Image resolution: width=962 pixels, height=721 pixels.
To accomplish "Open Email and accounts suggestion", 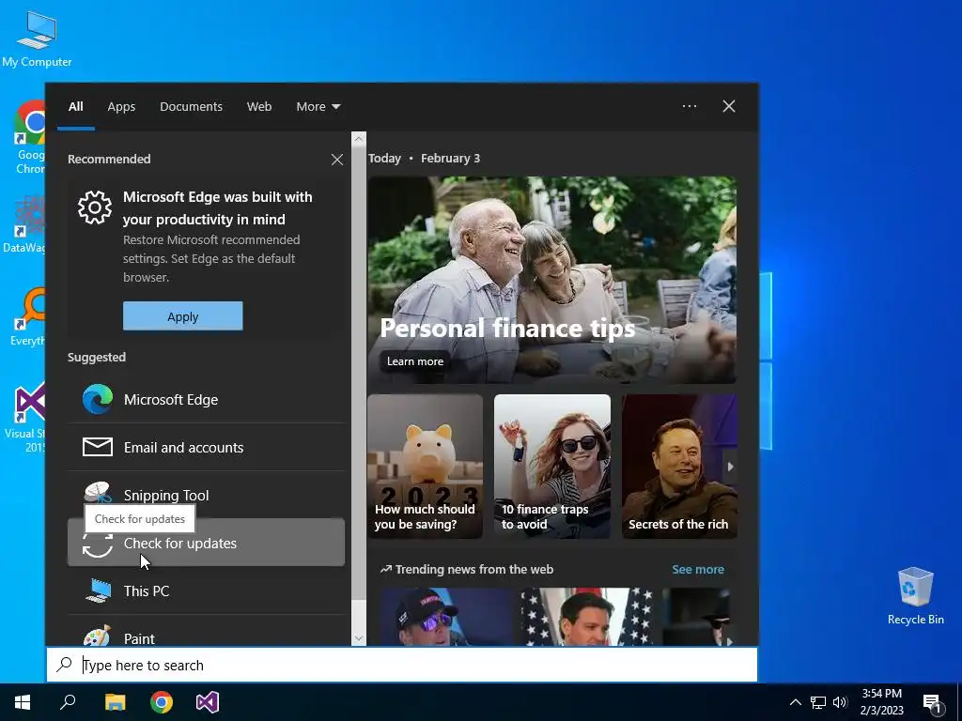I will [206, 447].
